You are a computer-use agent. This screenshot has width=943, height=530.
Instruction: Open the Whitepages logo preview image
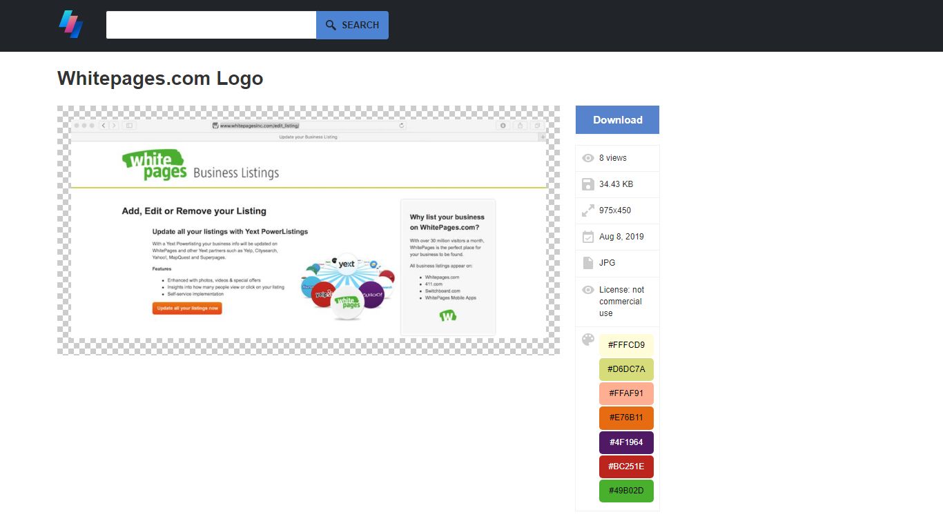[x=309, y=230]
